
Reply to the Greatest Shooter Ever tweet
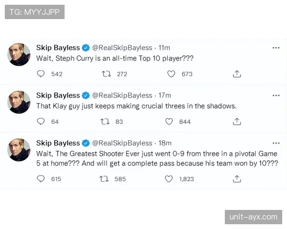[x=41, y=179]
